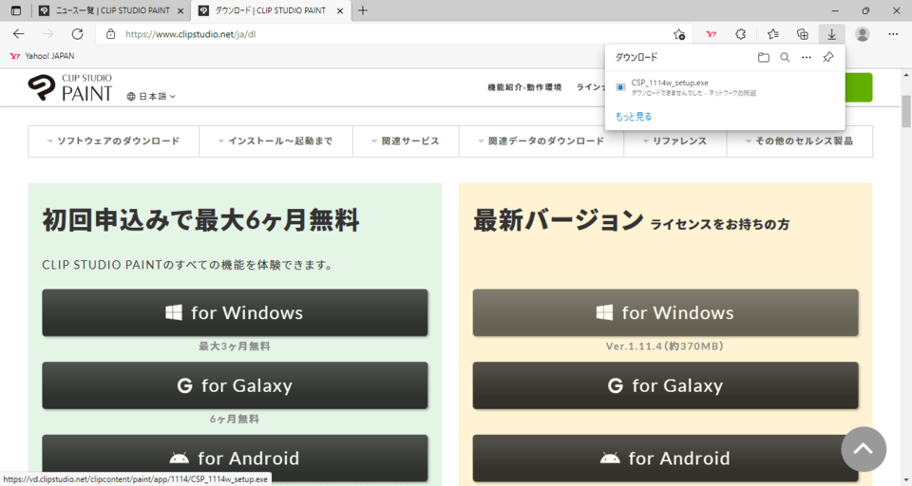The width and height of the screenshot is (912, 486).
Task: Click the latest version for Windows button
Action: [665, 312]
